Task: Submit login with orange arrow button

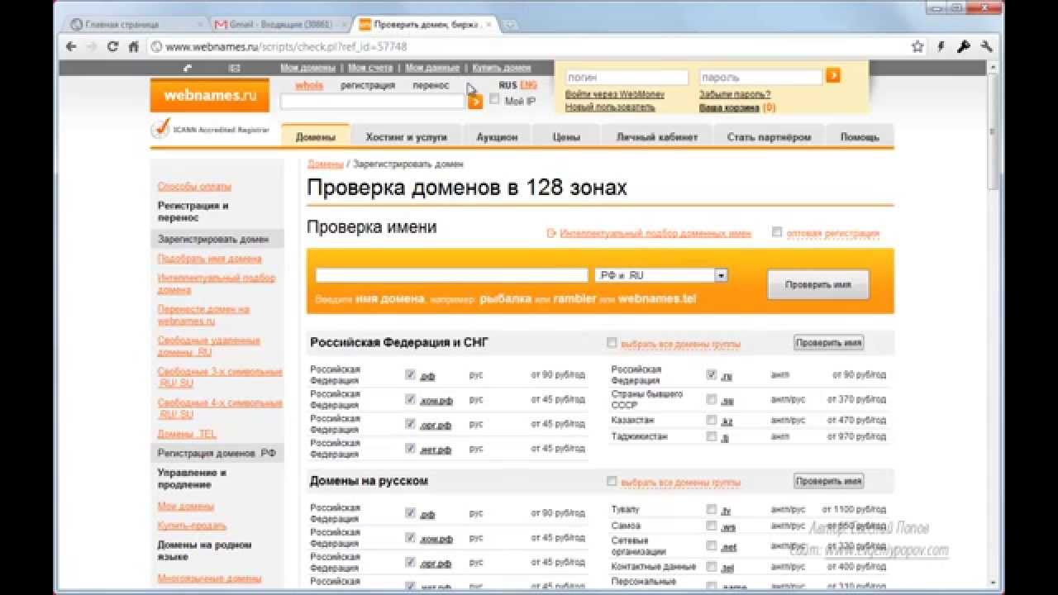Action: tap(833, 75)
